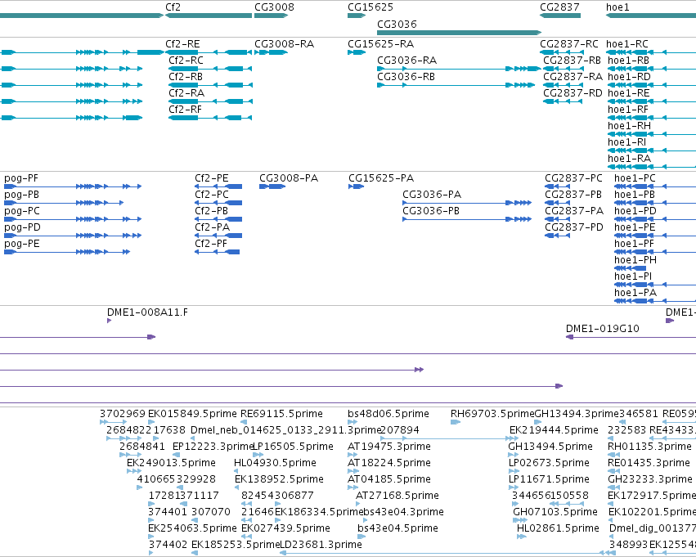
Task: Click the CG3008-RA transcript
Action: pos(271,52)
